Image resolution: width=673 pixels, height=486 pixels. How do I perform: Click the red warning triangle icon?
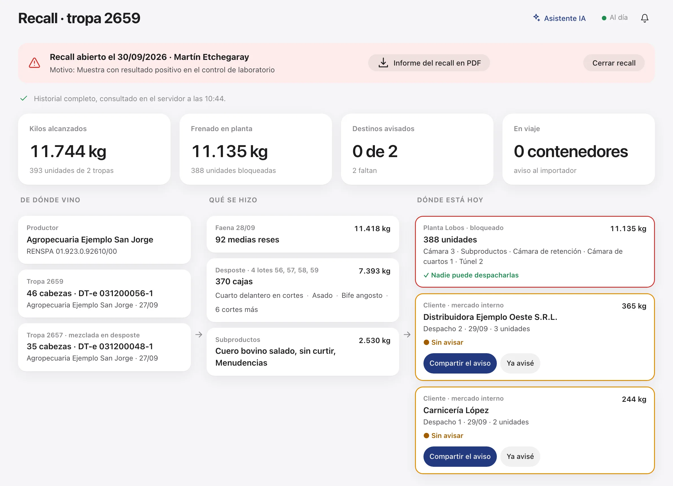pos(34,63)
